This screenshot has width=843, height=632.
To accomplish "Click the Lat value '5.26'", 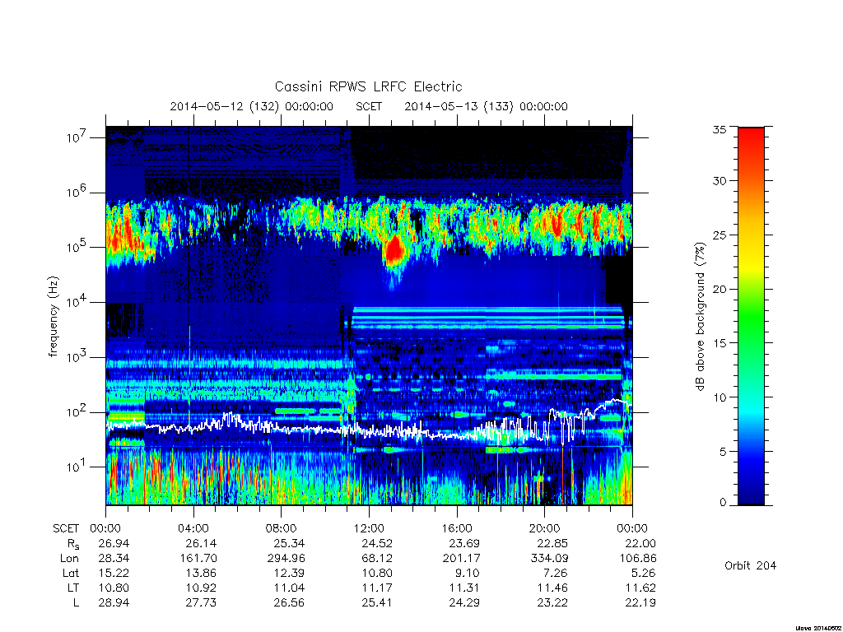I will [x=644, y=573].
